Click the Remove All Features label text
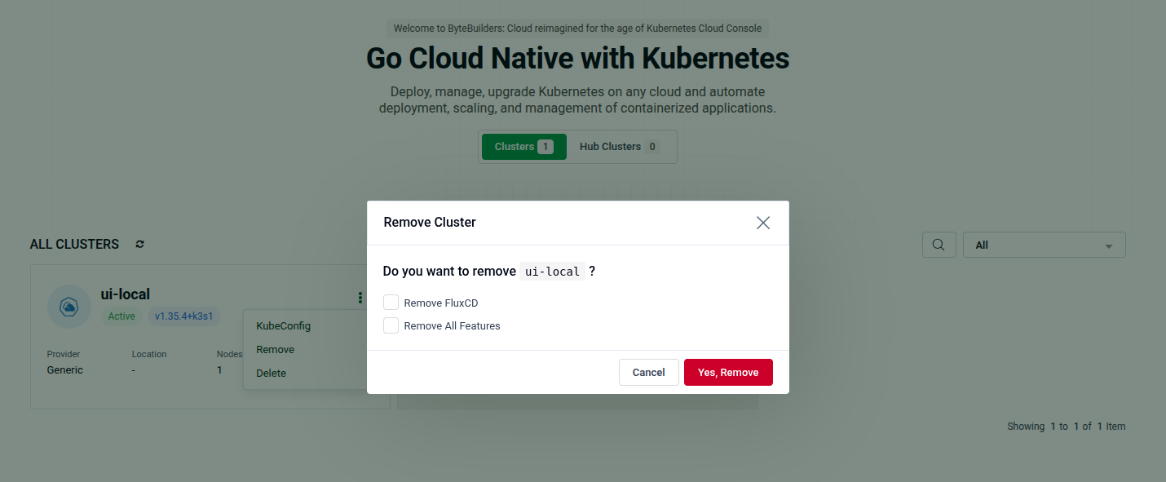Image resolution: width=1166 pixels, height=482 pixels. pos(452,325)
